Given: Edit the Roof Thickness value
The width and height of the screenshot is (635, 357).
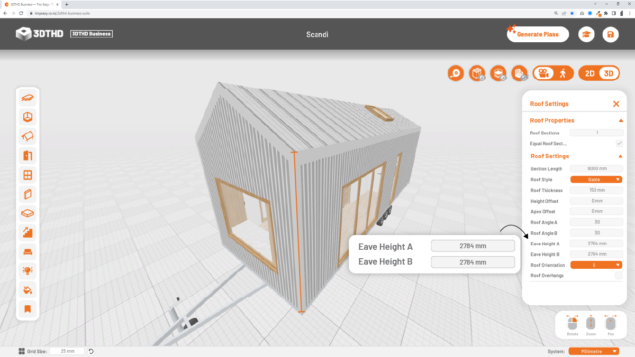Looking at the screenshot, I should click(x=596, y=190).
